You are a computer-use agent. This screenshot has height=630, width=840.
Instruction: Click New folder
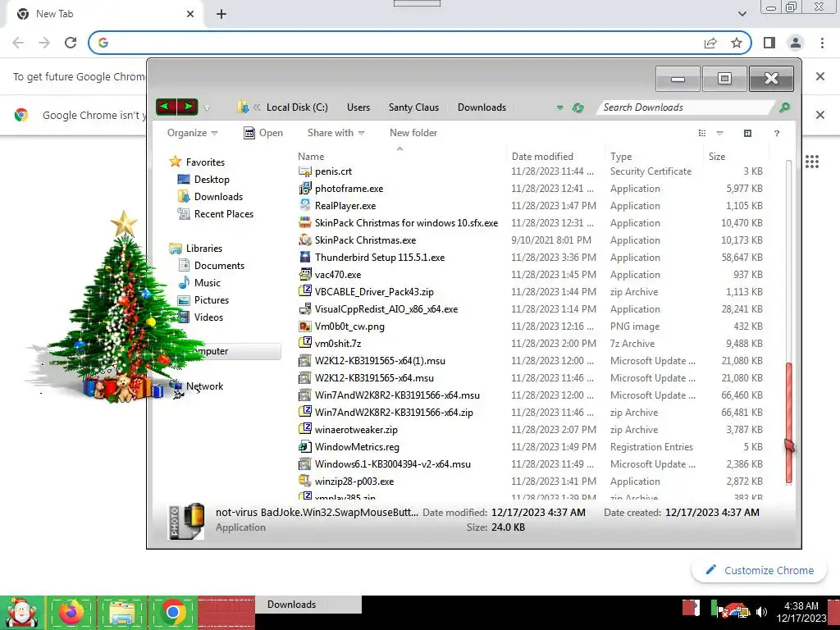(x=413, y=133)
